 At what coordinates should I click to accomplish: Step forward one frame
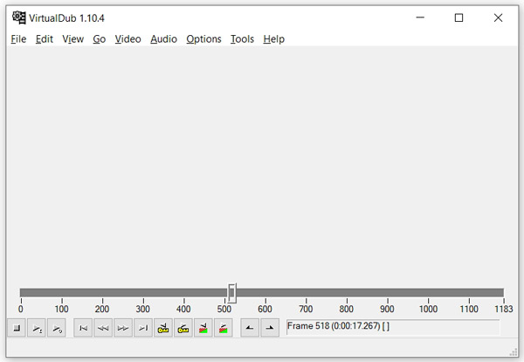[x=123, y=328]
